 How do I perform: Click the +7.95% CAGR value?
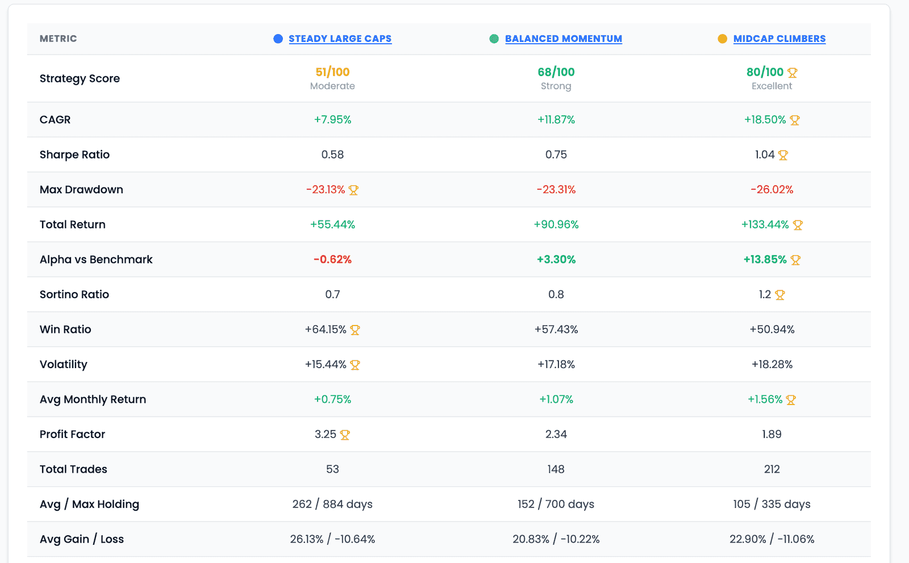(x=332, y=120)
